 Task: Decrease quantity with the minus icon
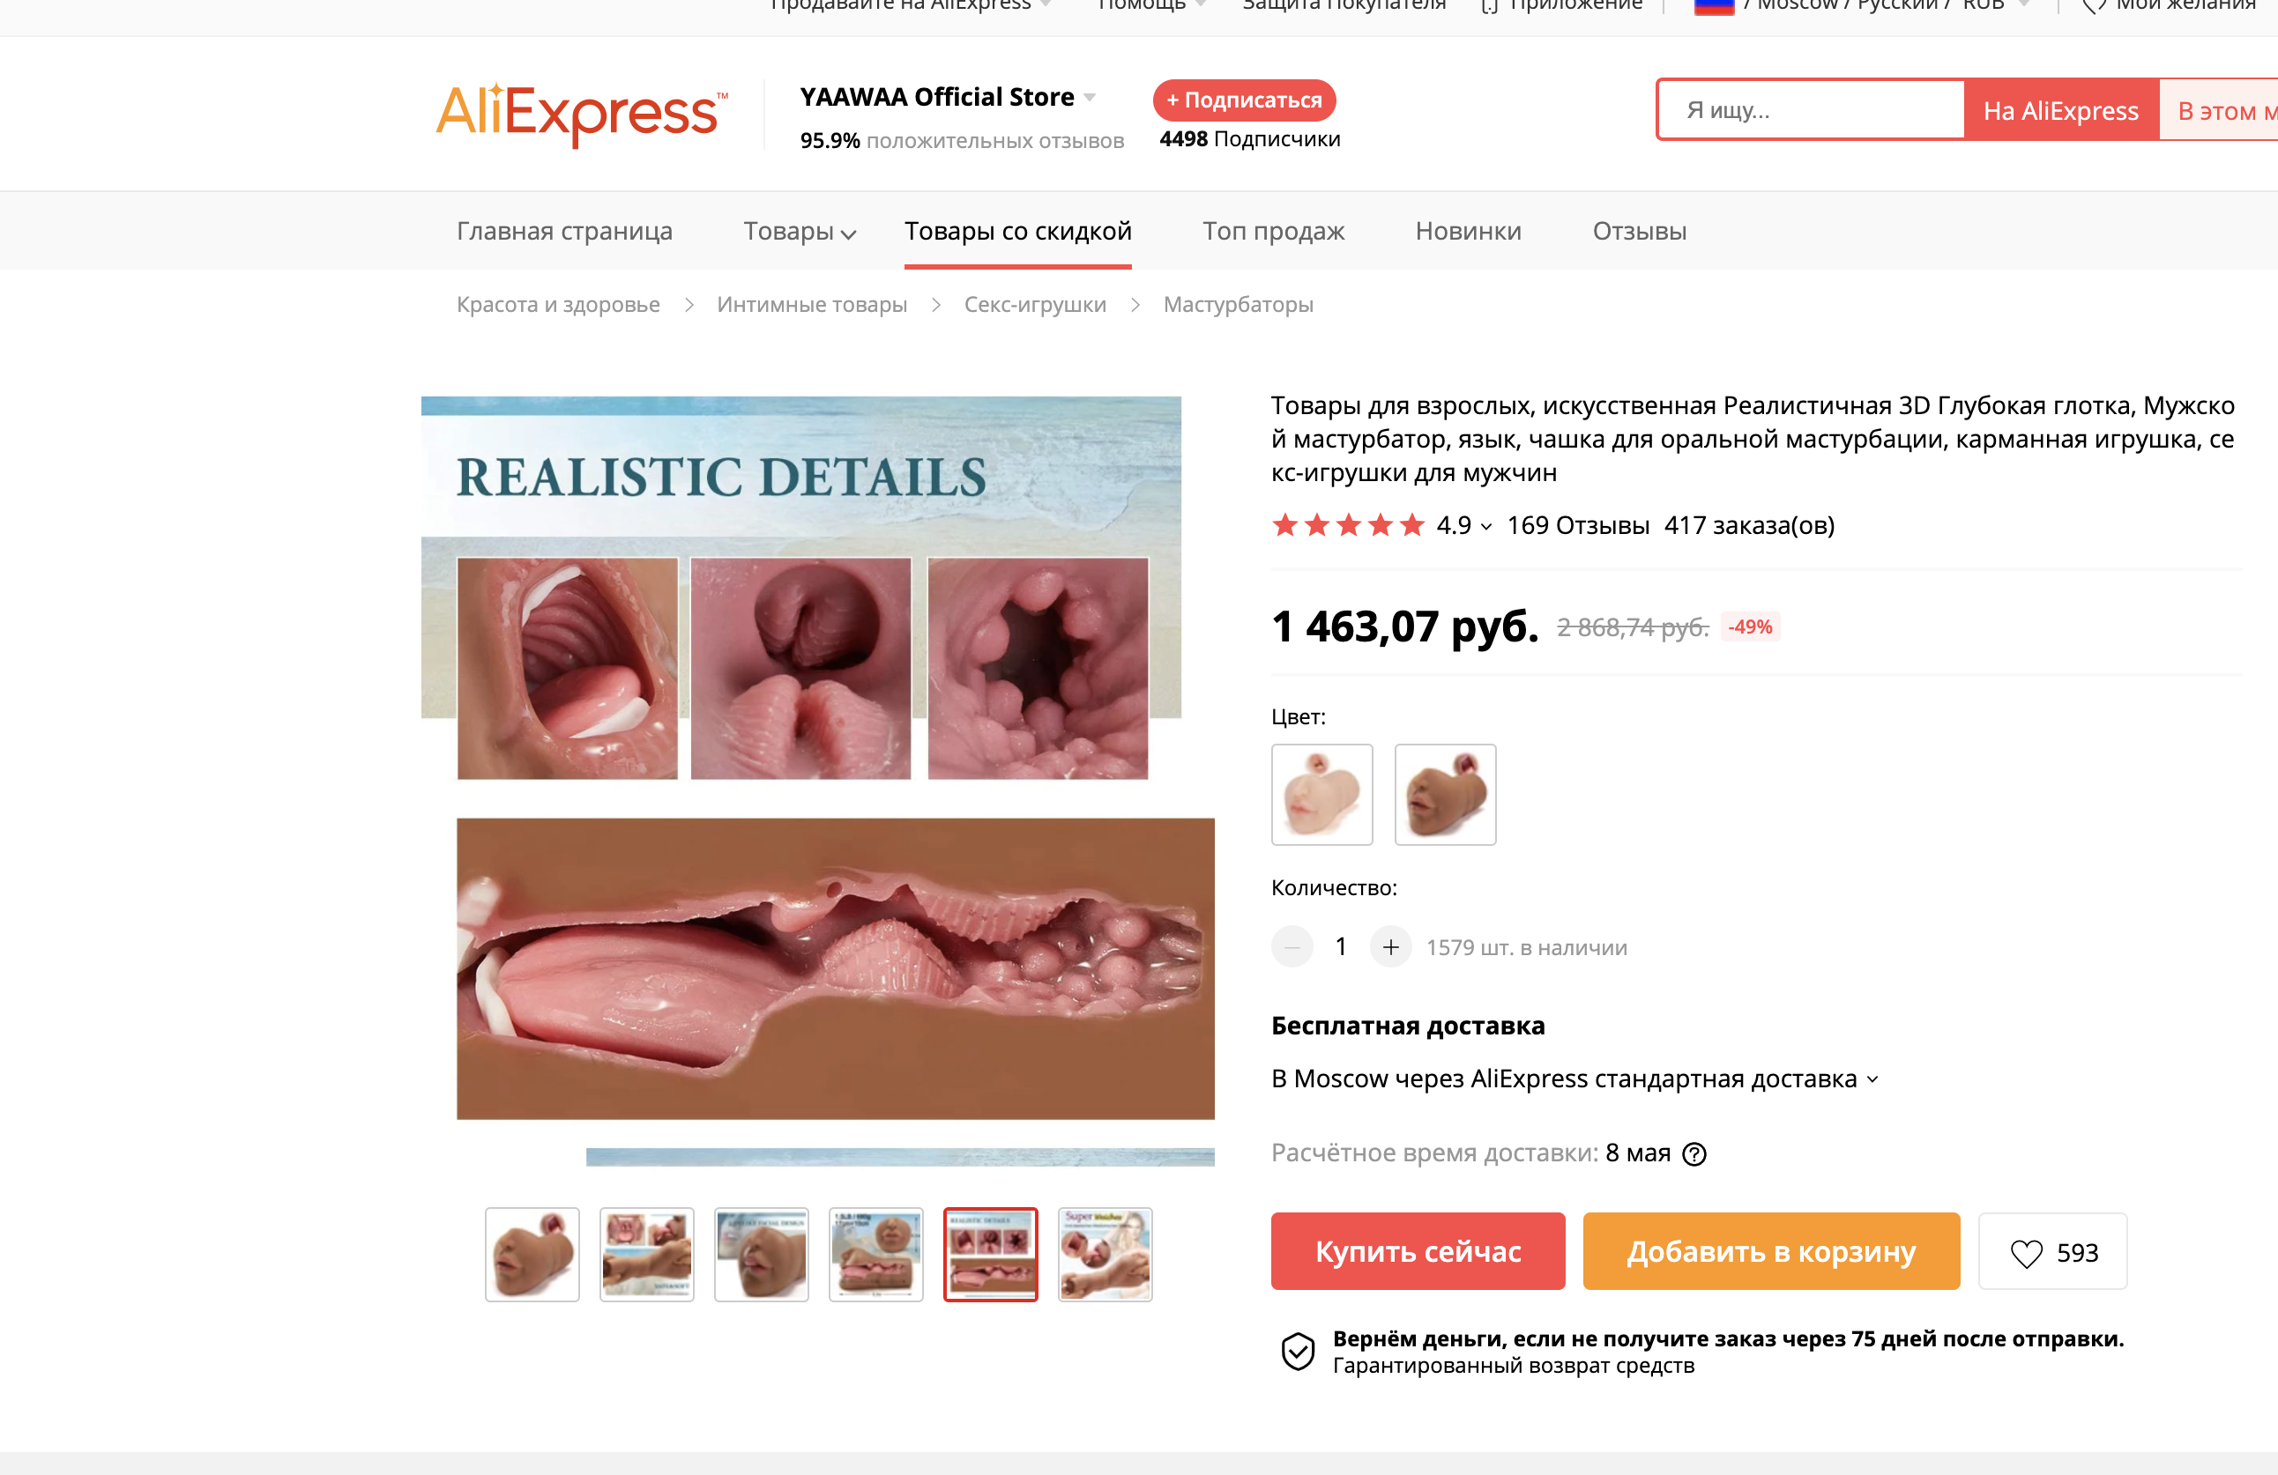click(1292, 947)
